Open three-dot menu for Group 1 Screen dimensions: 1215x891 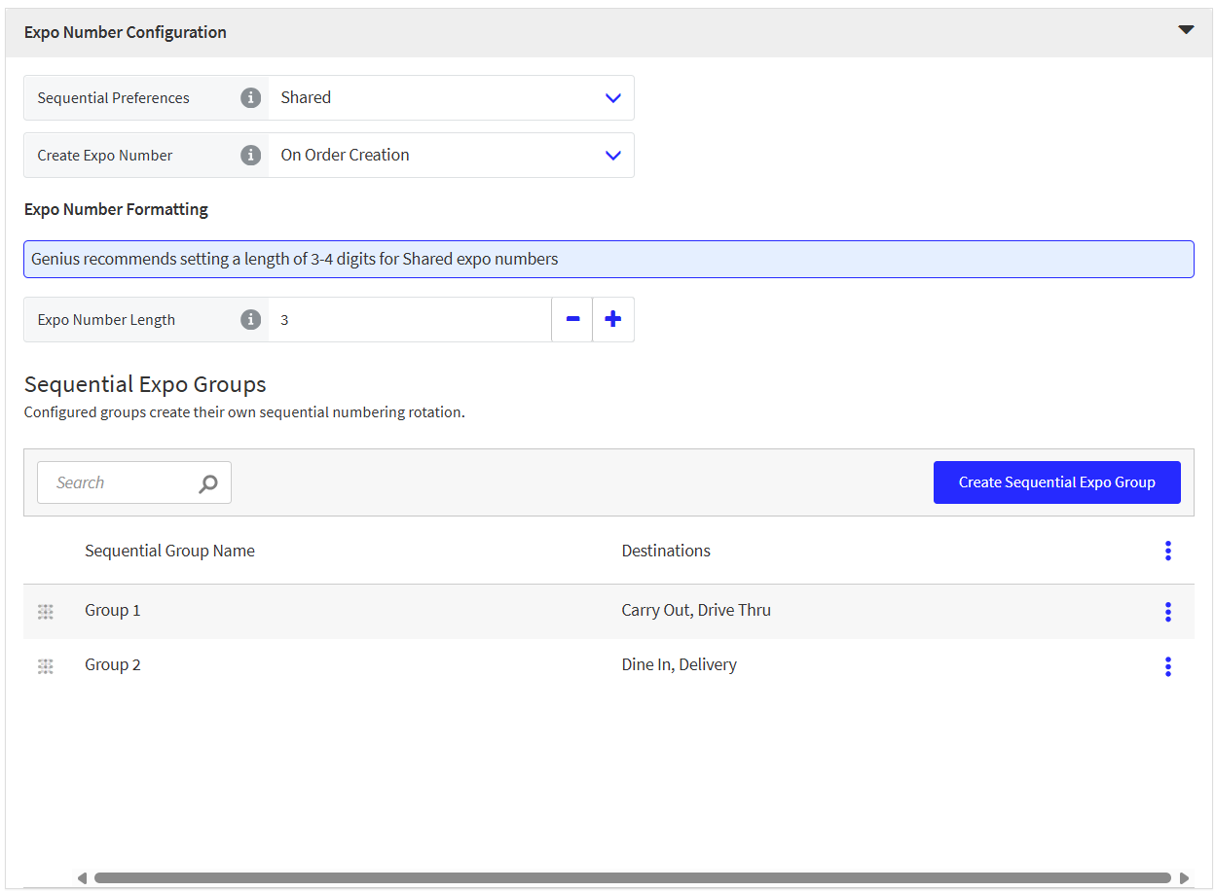tap(1167, 612)
